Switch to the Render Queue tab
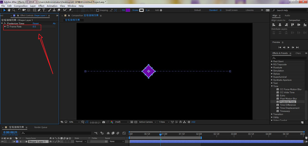The width and height of the screenshot is (308, 146). 41,127
